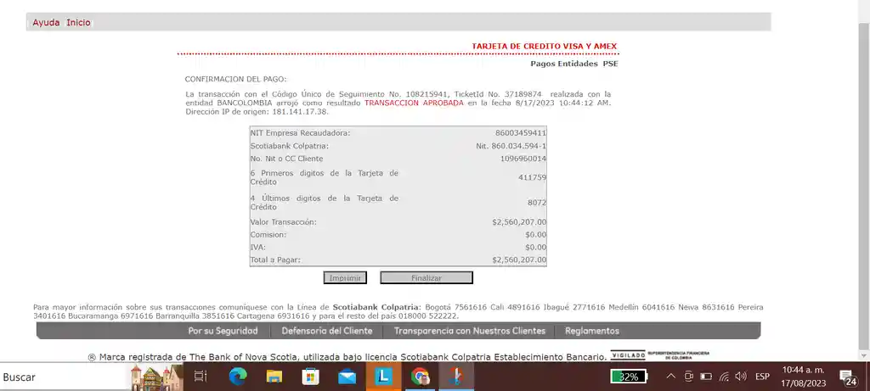
Task: Open the taskbar app right of Chrome
Action: tap(456, 377)
